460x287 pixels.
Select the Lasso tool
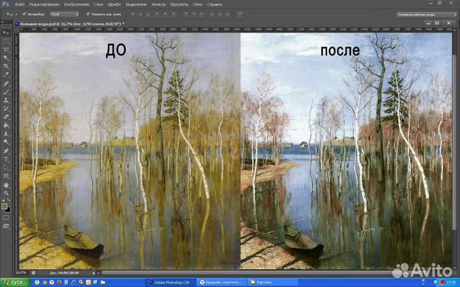click(6, 50)
